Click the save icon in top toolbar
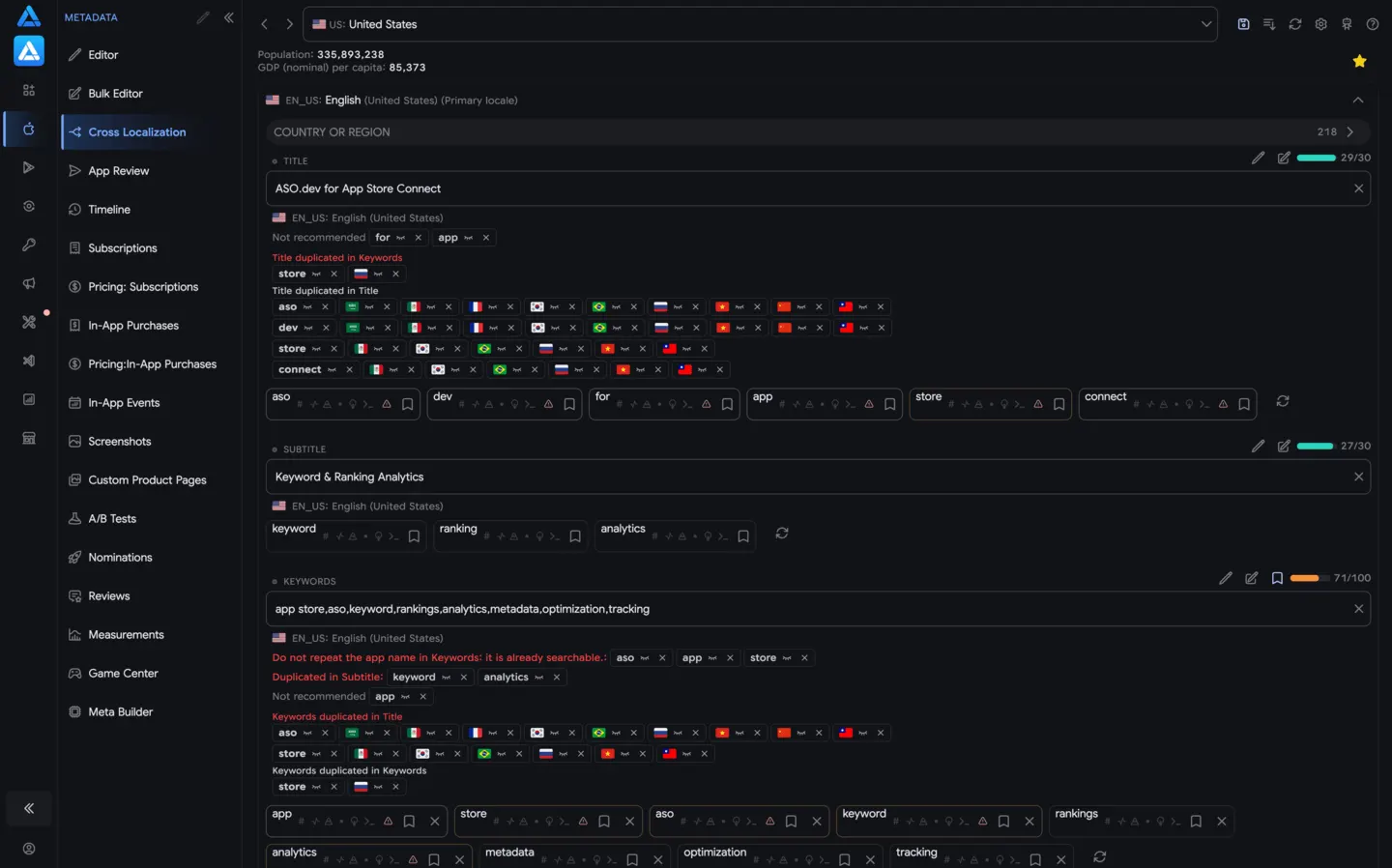 tap(1243, 24)
